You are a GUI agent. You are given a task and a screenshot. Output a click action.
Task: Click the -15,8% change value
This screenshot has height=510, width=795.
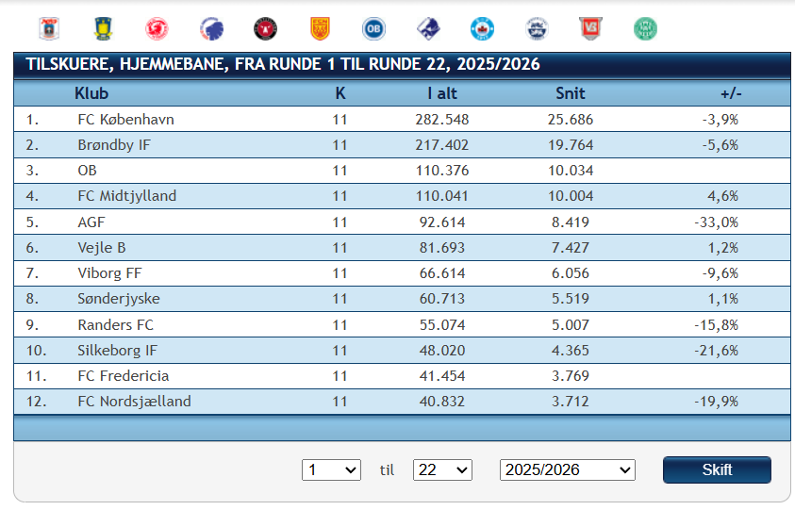click(717, 324)
